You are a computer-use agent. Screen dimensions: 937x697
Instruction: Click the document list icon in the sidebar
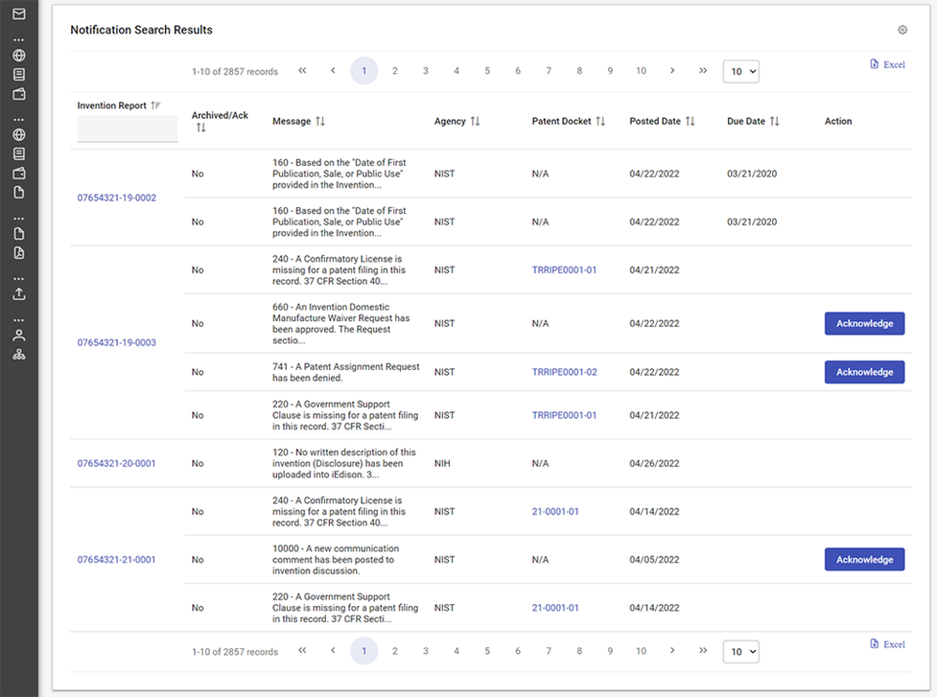coord(19,72)
